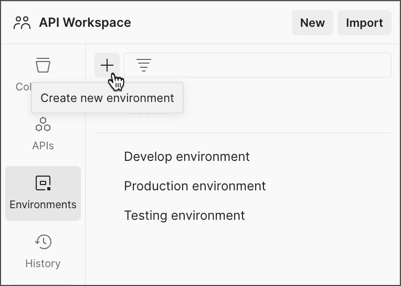
Task: Open the API Workspace title
Action: click(x=85, y=23)
